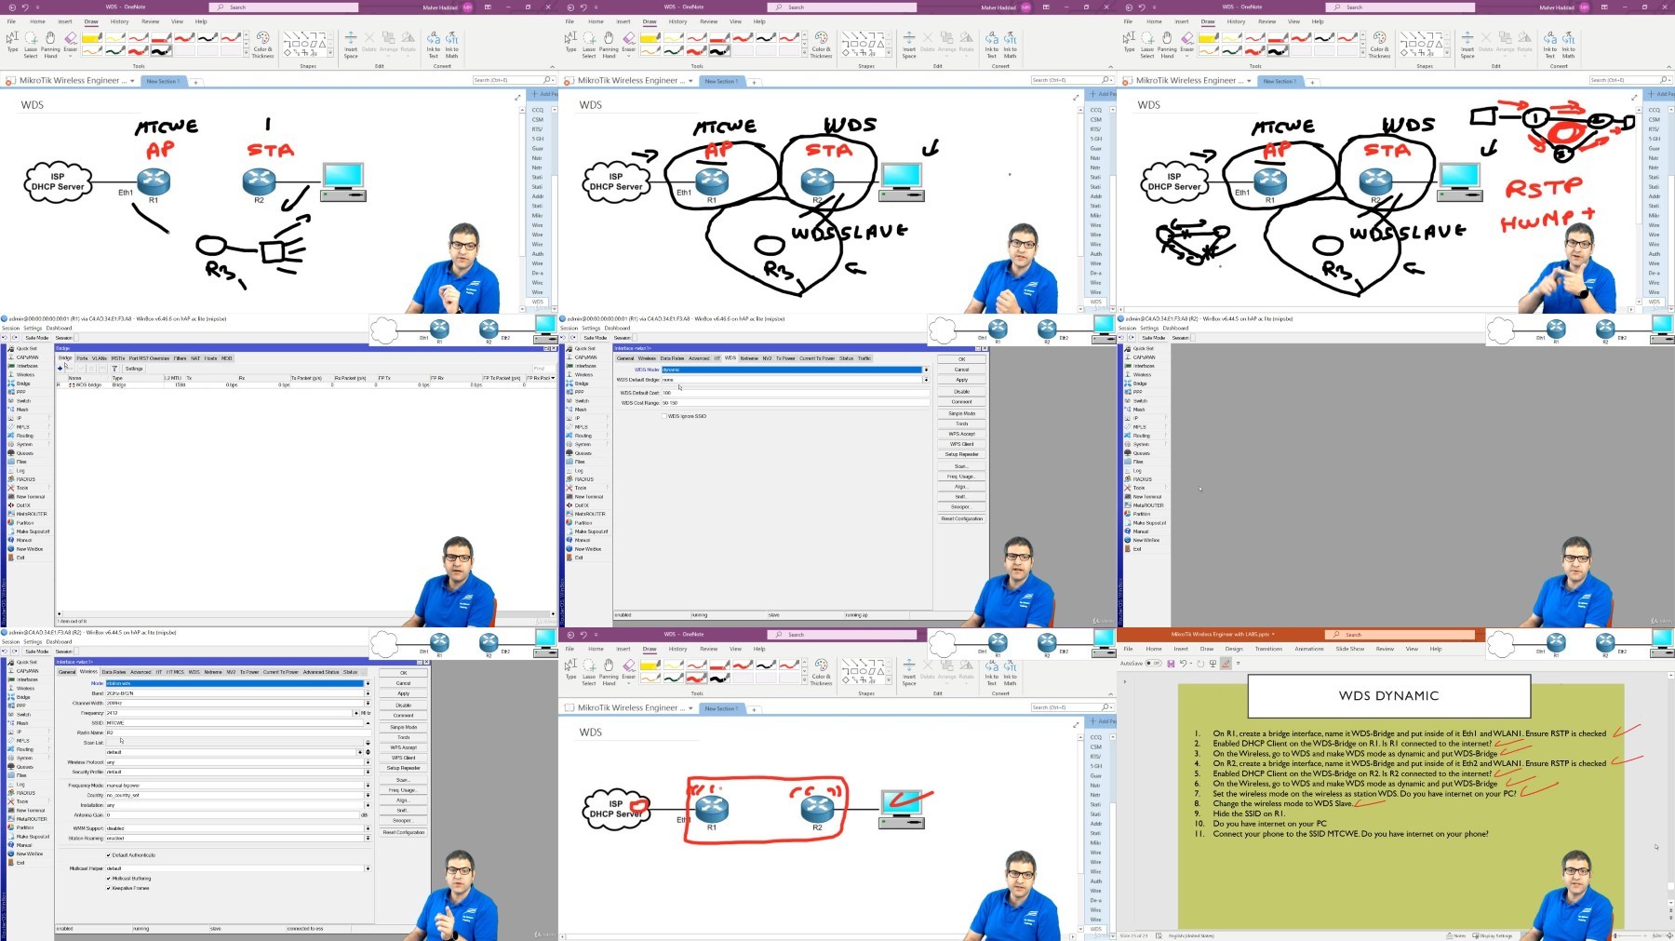The height and width of the screenshot is (941, 1675).
Task: Select New Section 1 tab in OneNote frame with red rectangle
Action: click(x=720, y=708)
